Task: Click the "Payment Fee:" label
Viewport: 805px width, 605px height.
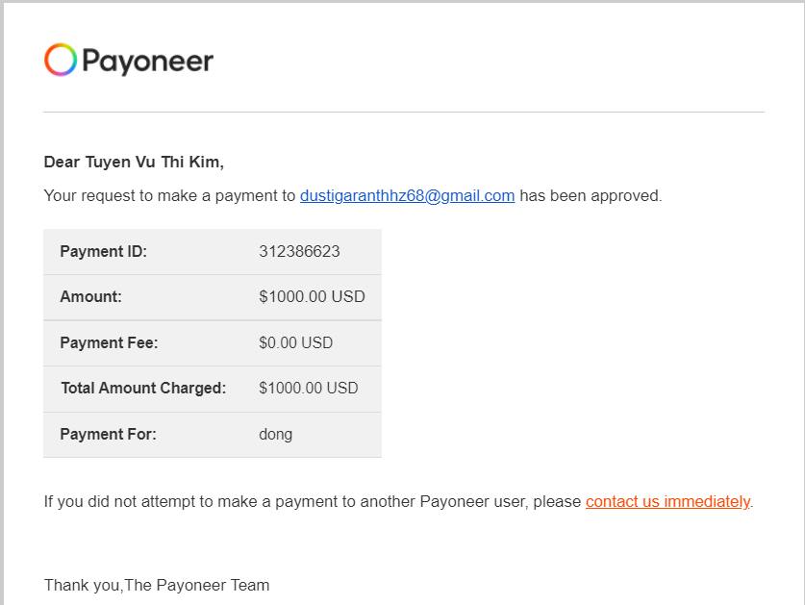Action: pyautogui.click(x=109, y=343)
